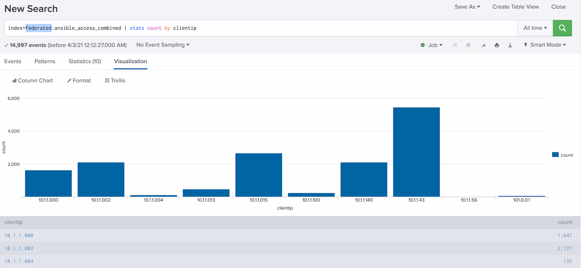
Task: Switch to the Statistics (10) tab
Action: (x=85, y=61)
